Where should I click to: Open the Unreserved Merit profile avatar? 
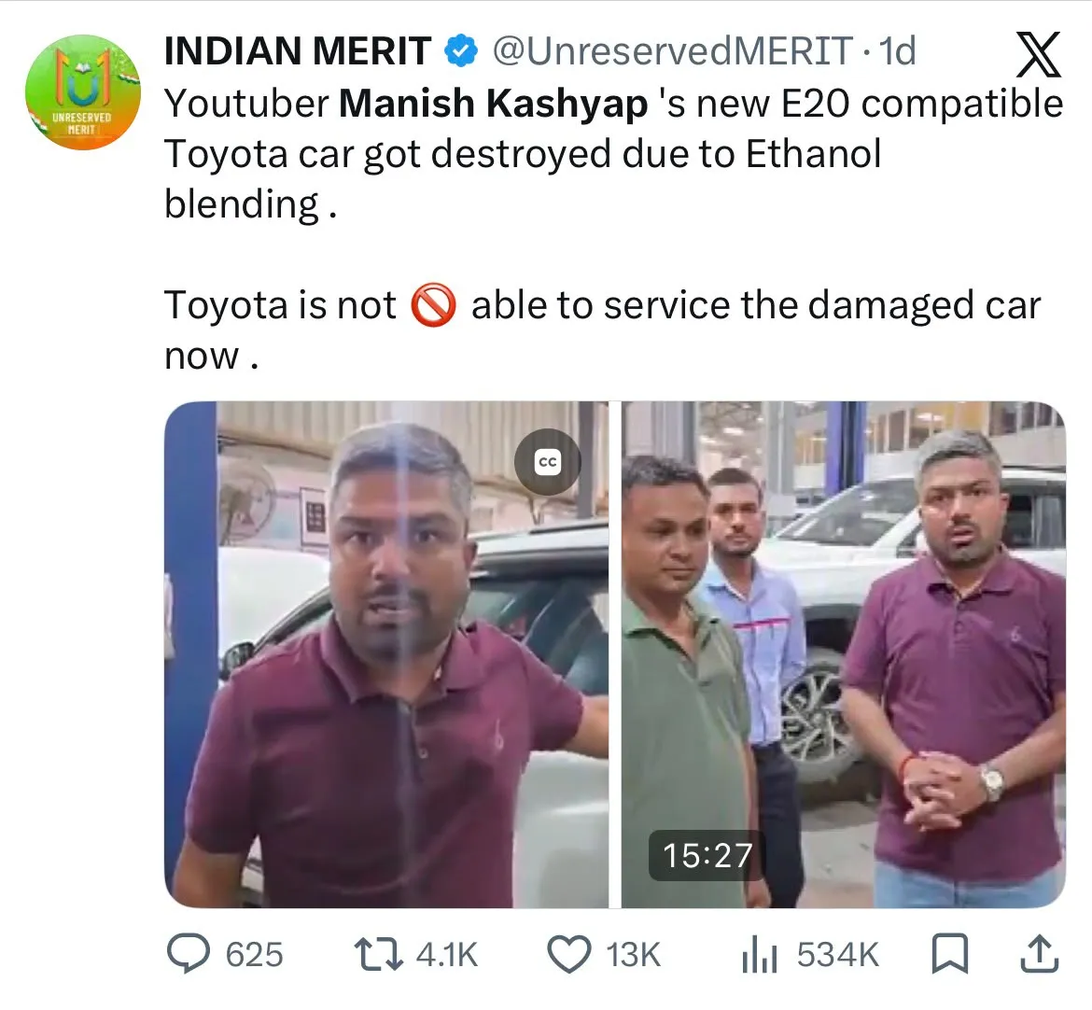[83, 92]
